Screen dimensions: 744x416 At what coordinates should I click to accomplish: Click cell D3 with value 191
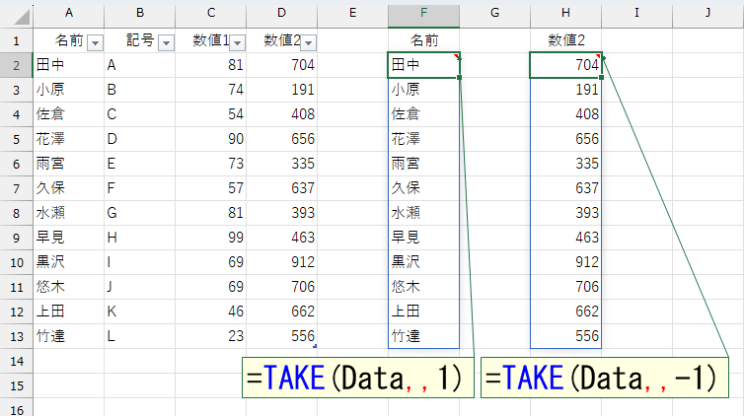(282, 90)
